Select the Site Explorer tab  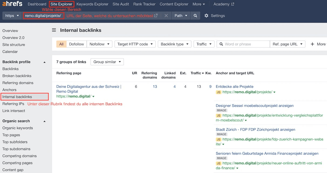62,4
